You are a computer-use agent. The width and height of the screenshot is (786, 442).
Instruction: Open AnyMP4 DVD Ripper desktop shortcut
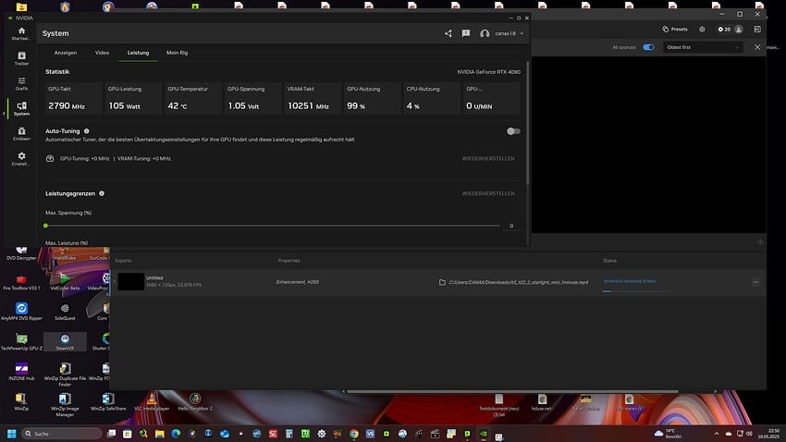pos(21,312)
